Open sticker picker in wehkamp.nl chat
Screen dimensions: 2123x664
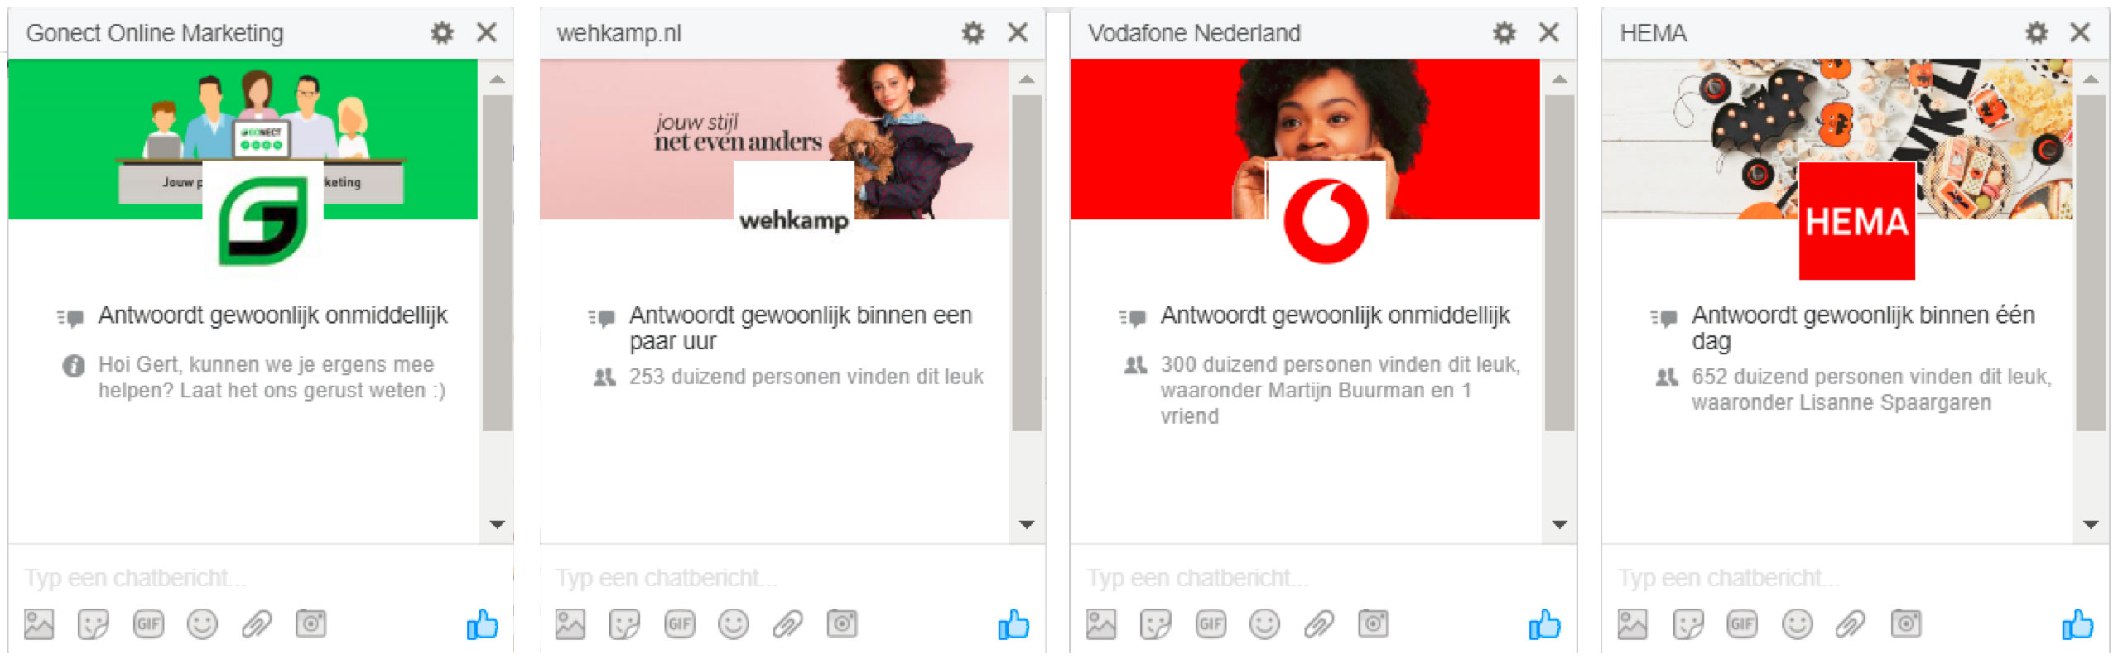pyautogui.click(x=624, y=624)
